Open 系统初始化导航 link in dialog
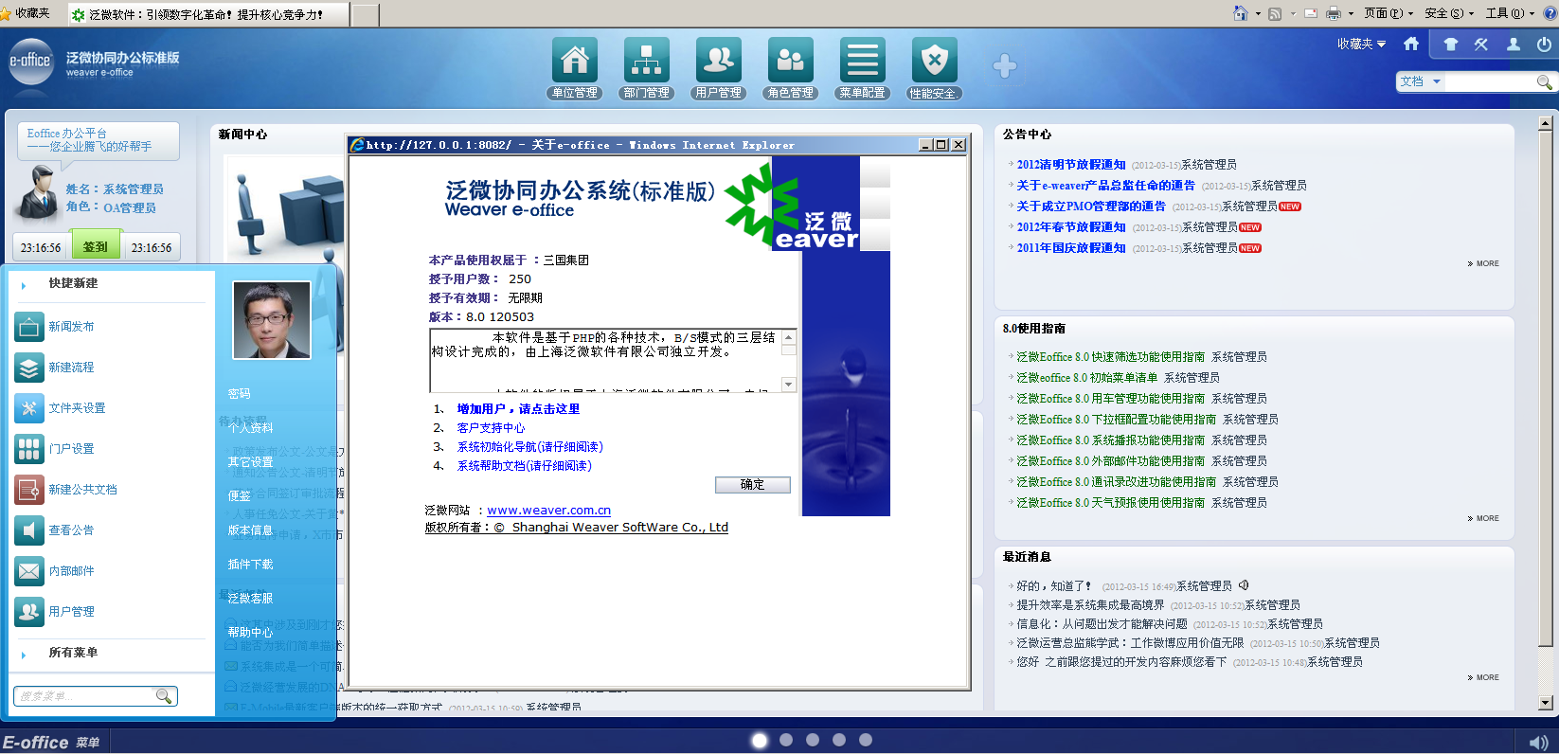The height and width of the screenshot is (754, 1559). pyautogui.click(x=529, y=447)
